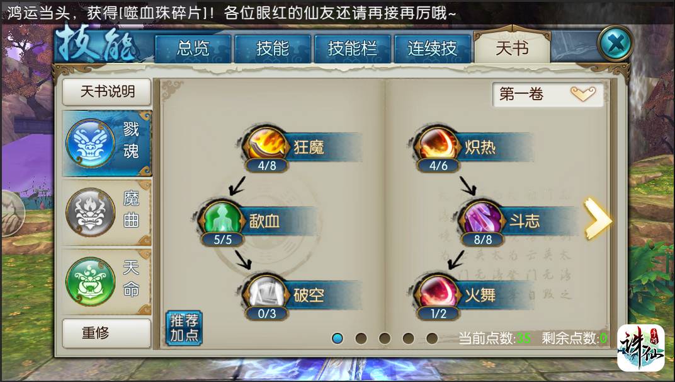
Task: Go to next page with gold chevron
Action: pos(598,219)
